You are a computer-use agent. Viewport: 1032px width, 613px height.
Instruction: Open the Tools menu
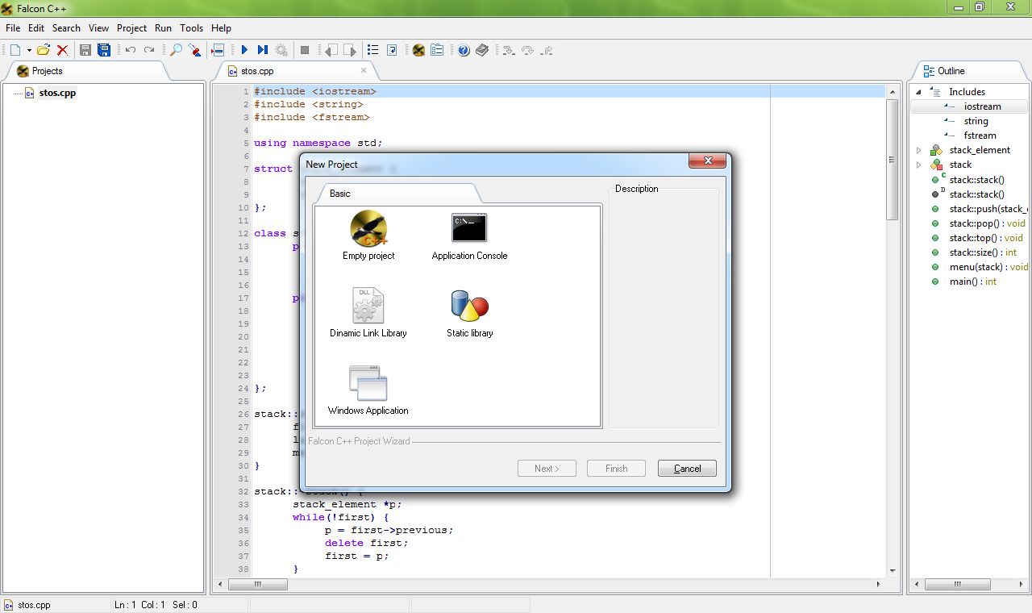click(191, 27)
